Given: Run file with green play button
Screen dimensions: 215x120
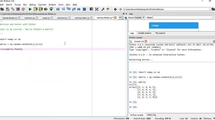Looking at the screenshot, I should tap(30, 9).
